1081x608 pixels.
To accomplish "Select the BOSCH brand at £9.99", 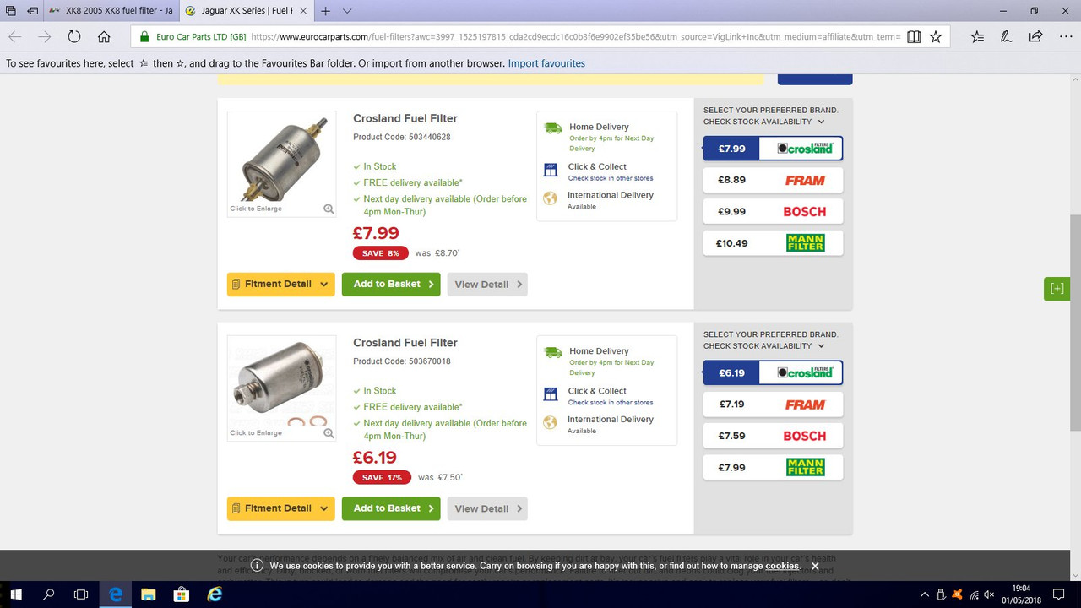I will pyautogui.click(x=772, y=211).
